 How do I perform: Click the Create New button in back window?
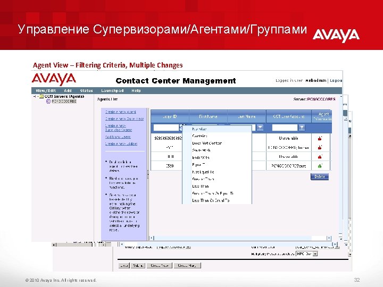pyautogui.click(x=159, y=265)
